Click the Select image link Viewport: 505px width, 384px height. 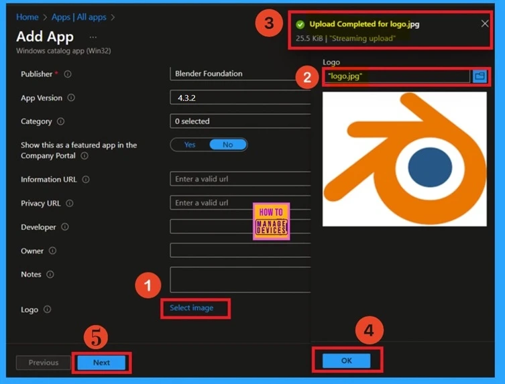[x=191, y=308]
